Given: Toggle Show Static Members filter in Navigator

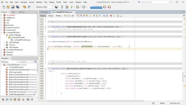Looking at the screenshot, I should (11, 99).
